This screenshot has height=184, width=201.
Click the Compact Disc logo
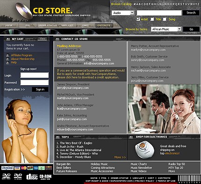[32, 177]
